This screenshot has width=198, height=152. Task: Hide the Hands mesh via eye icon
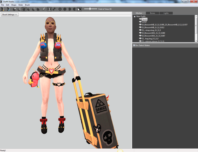140,19
